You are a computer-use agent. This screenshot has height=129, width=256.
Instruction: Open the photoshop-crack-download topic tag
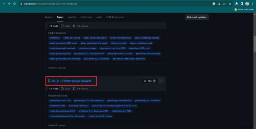[62, 48]
